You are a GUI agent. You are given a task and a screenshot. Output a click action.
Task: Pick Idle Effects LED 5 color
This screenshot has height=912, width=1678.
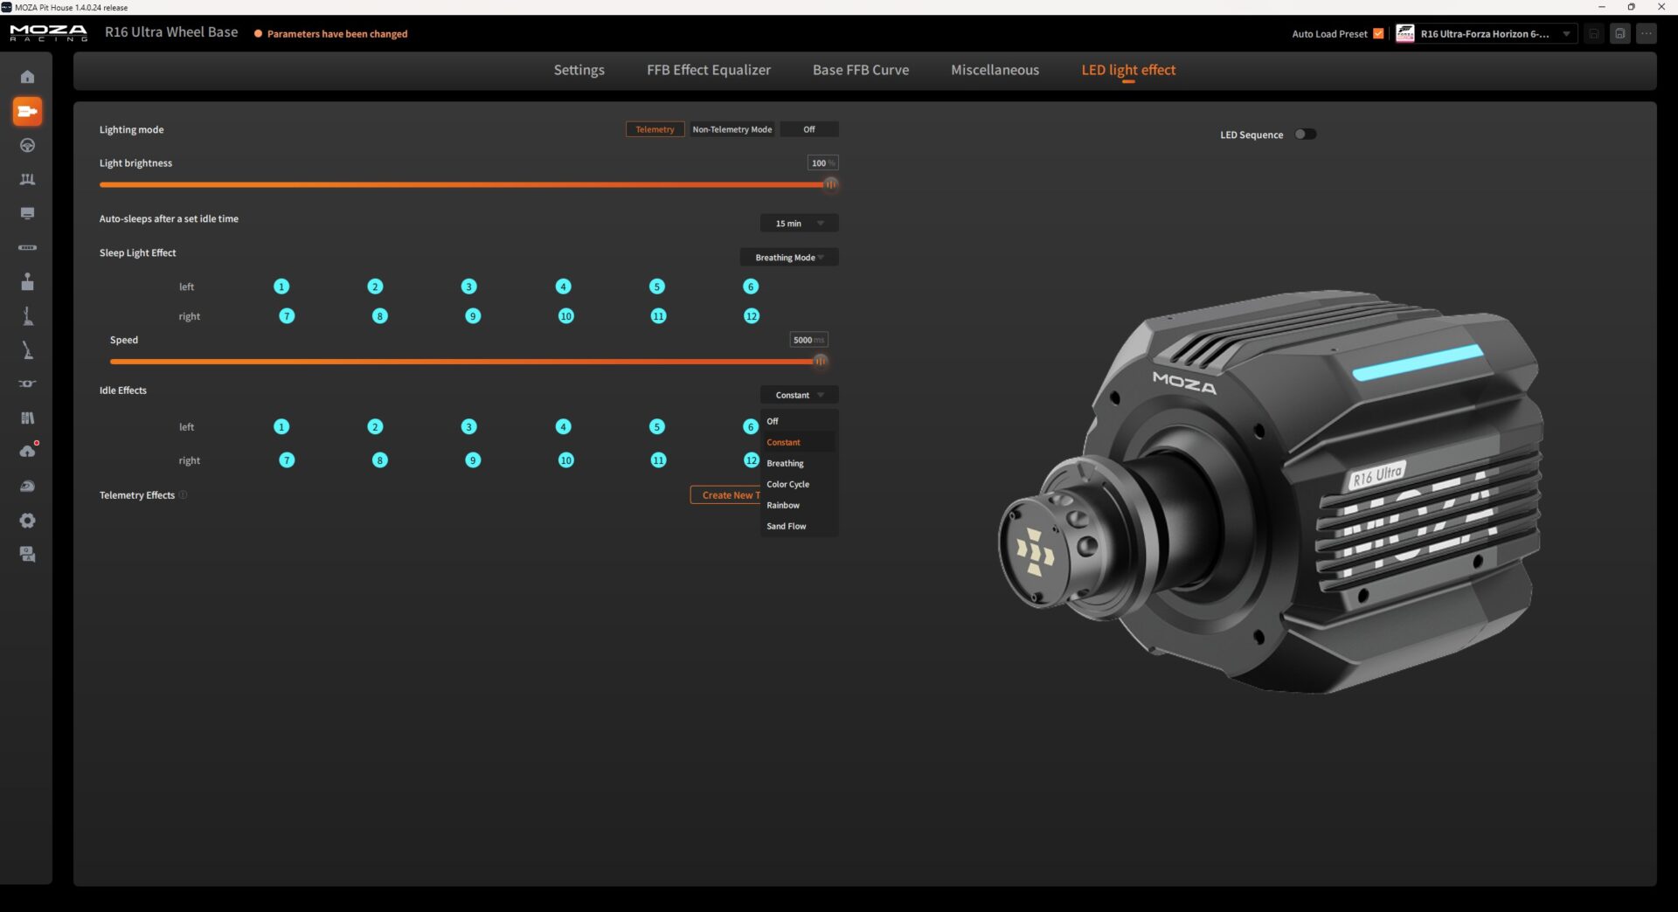tap(657, 426)
